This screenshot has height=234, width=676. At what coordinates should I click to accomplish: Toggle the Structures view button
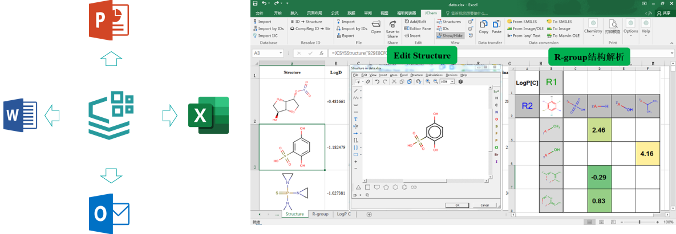click(x=451, y=22)
